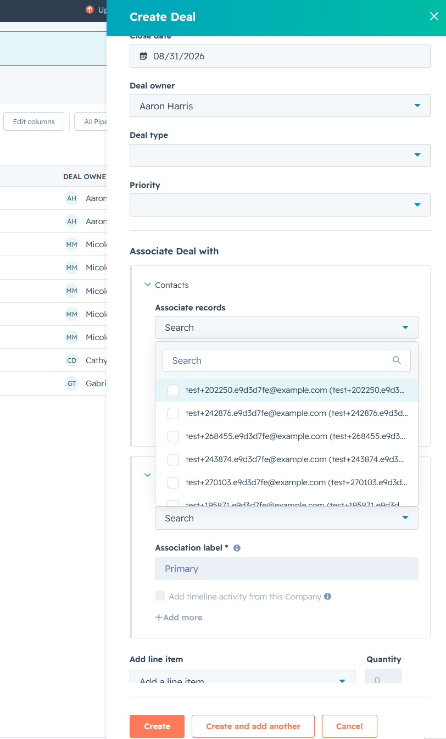Check contact test+243874.e9d3d7fe@example.com
446x739 pixels.
pyautogui.click(x=173, y=459)
